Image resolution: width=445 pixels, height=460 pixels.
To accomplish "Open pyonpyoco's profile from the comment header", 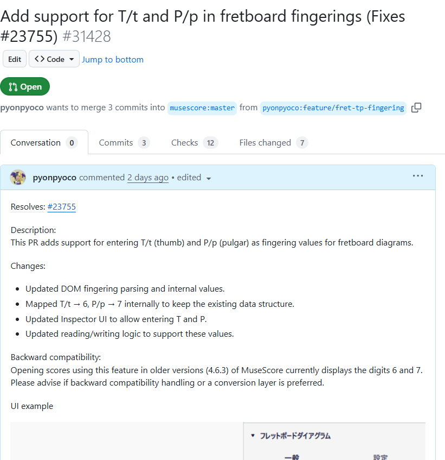I will point(54,178).
